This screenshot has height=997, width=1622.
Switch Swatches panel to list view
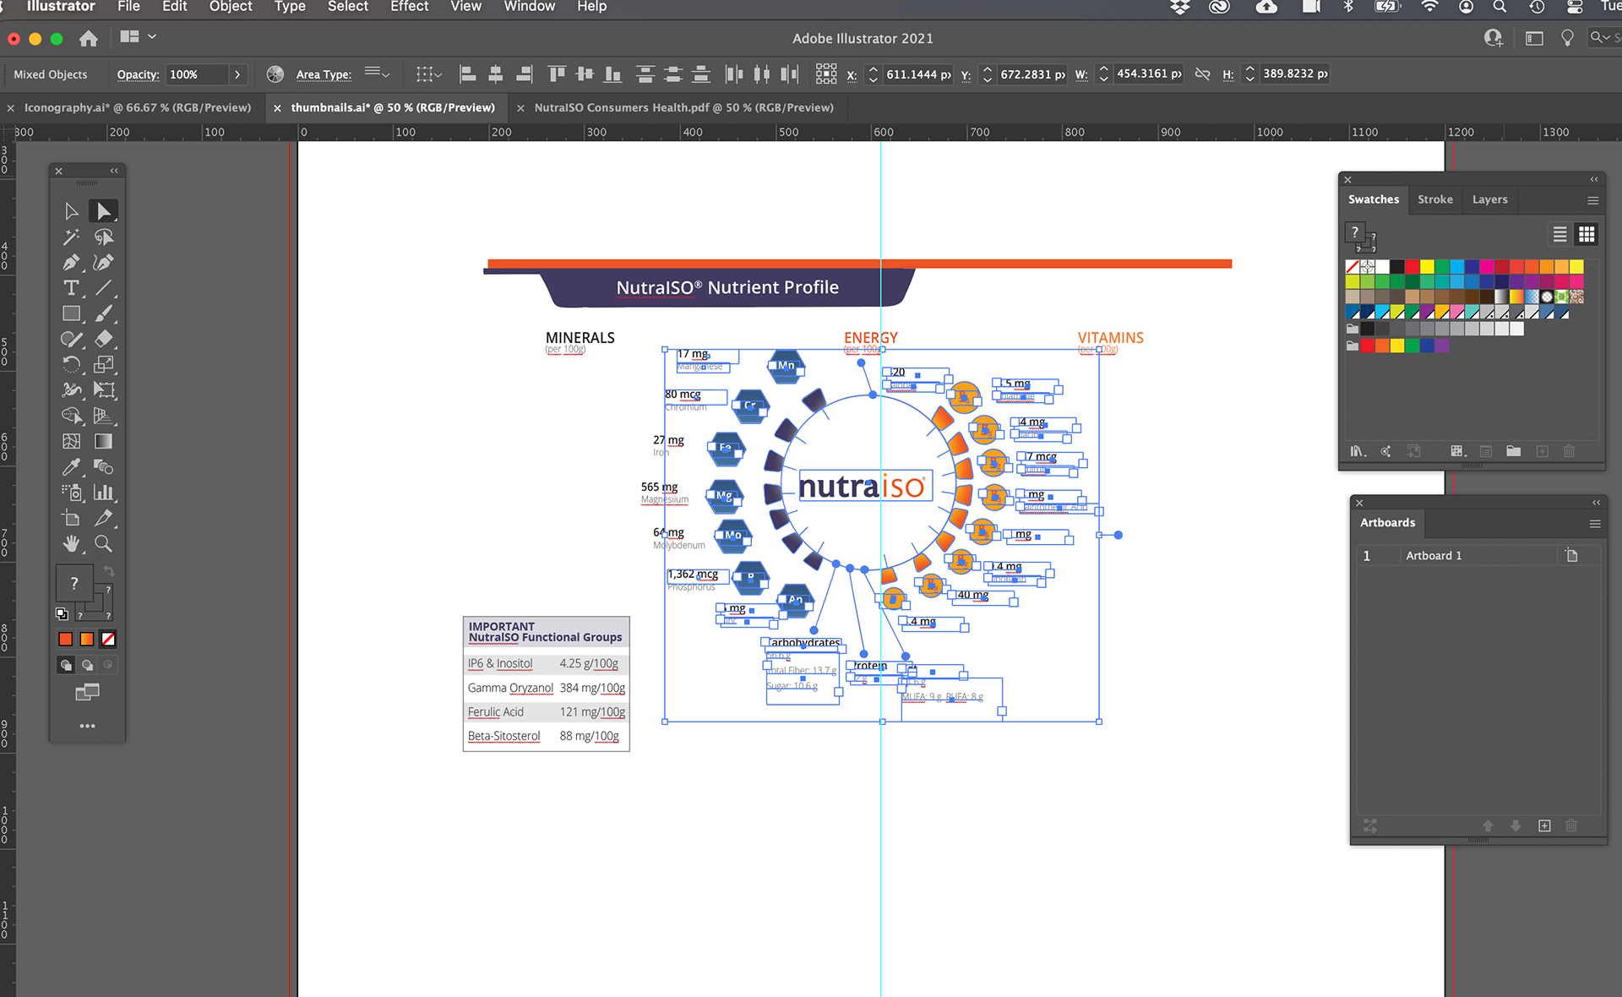point(1559,234)
